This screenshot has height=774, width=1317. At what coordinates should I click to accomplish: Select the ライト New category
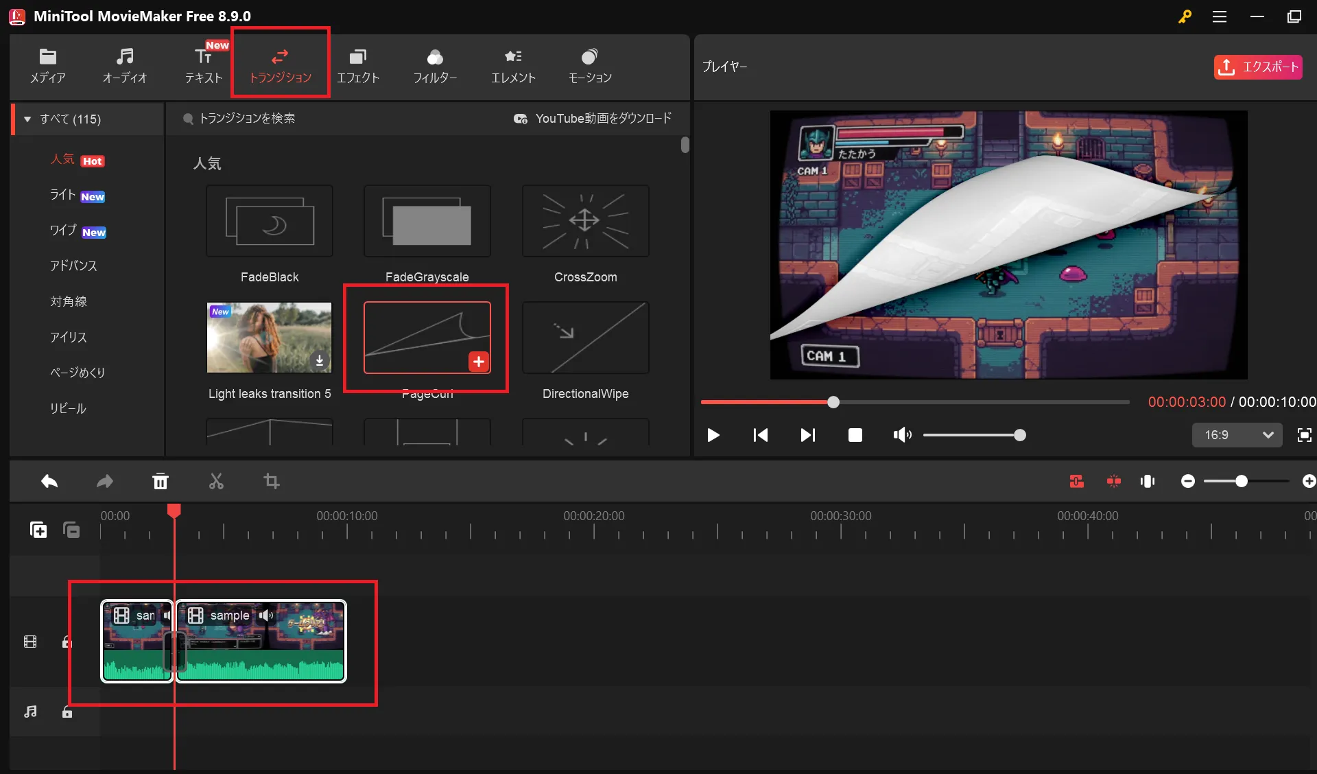coord(77,196)
